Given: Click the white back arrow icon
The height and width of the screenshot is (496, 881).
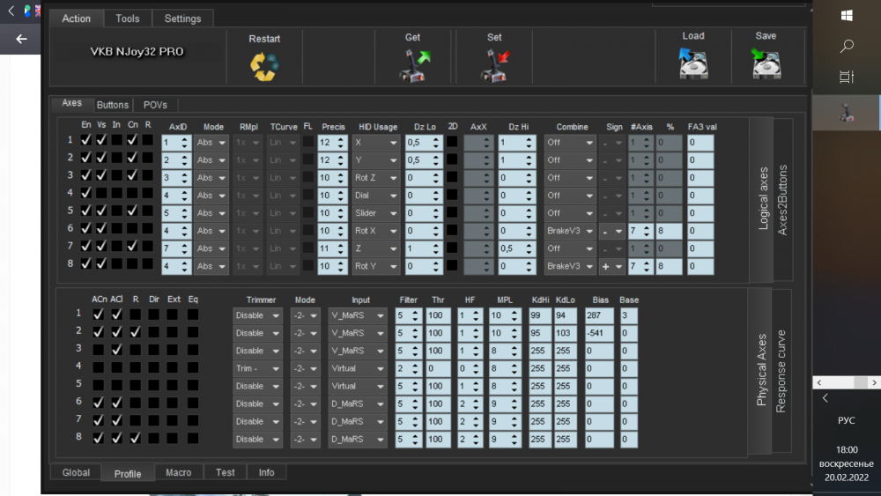Looking at the screenshot, I should point(21,39).
